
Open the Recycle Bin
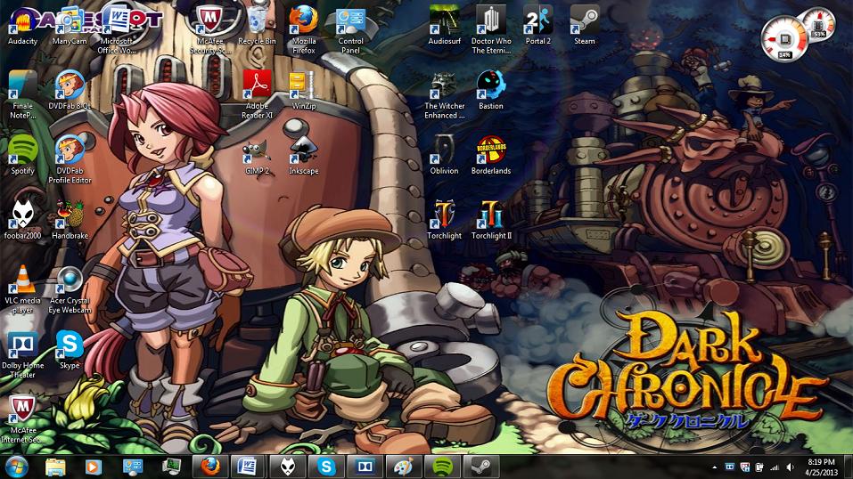(x=257, y=26)
